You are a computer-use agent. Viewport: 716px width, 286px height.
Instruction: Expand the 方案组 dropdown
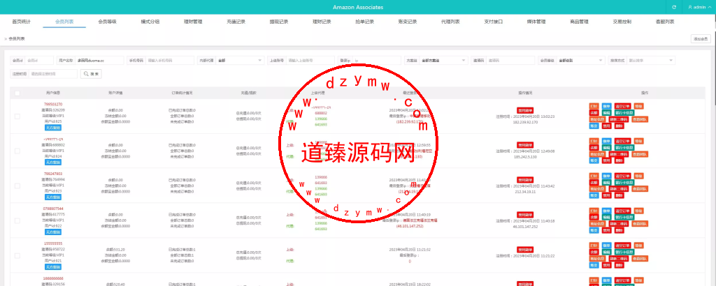pos(443,60)
